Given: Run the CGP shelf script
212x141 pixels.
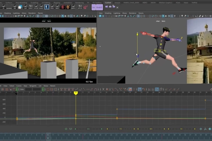Looking at the screenshot, I should tap(25, 7).
